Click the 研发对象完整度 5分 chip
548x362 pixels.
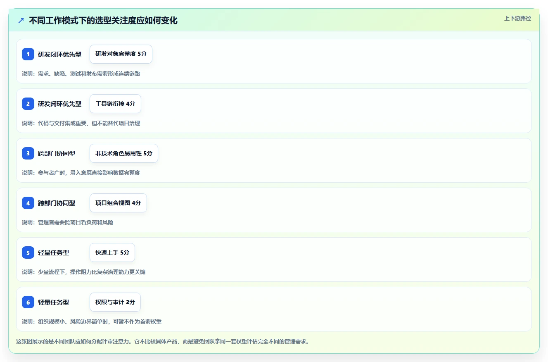[x=121, y=54]
